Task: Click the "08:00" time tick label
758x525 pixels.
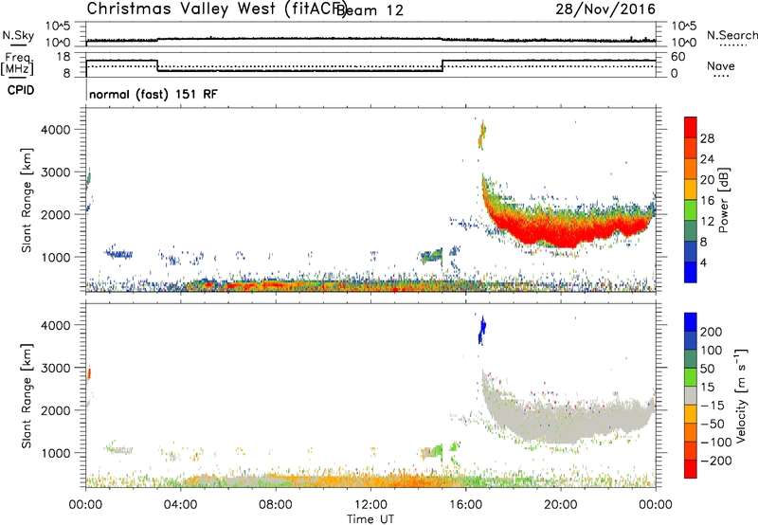Action: tap(276, 505)
